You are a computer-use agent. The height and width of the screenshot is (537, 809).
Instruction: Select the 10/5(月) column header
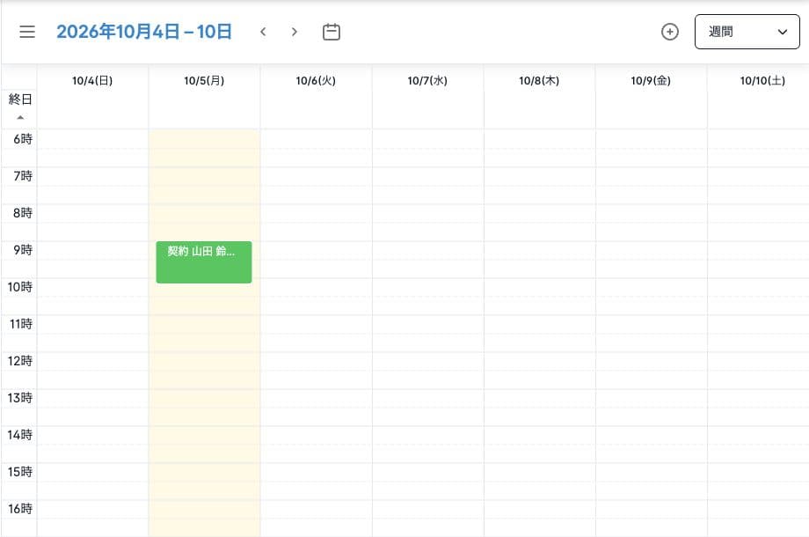(204, 81)
